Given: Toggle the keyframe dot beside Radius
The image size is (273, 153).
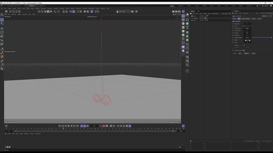Looking at the screenshot, I should tap(233, 40).
